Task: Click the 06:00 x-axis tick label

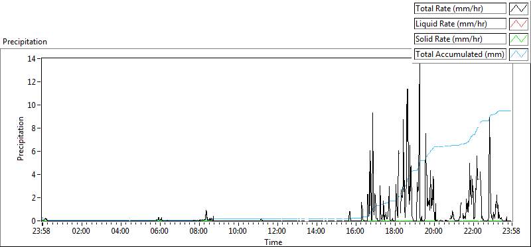Action: (x=159, y=232)
